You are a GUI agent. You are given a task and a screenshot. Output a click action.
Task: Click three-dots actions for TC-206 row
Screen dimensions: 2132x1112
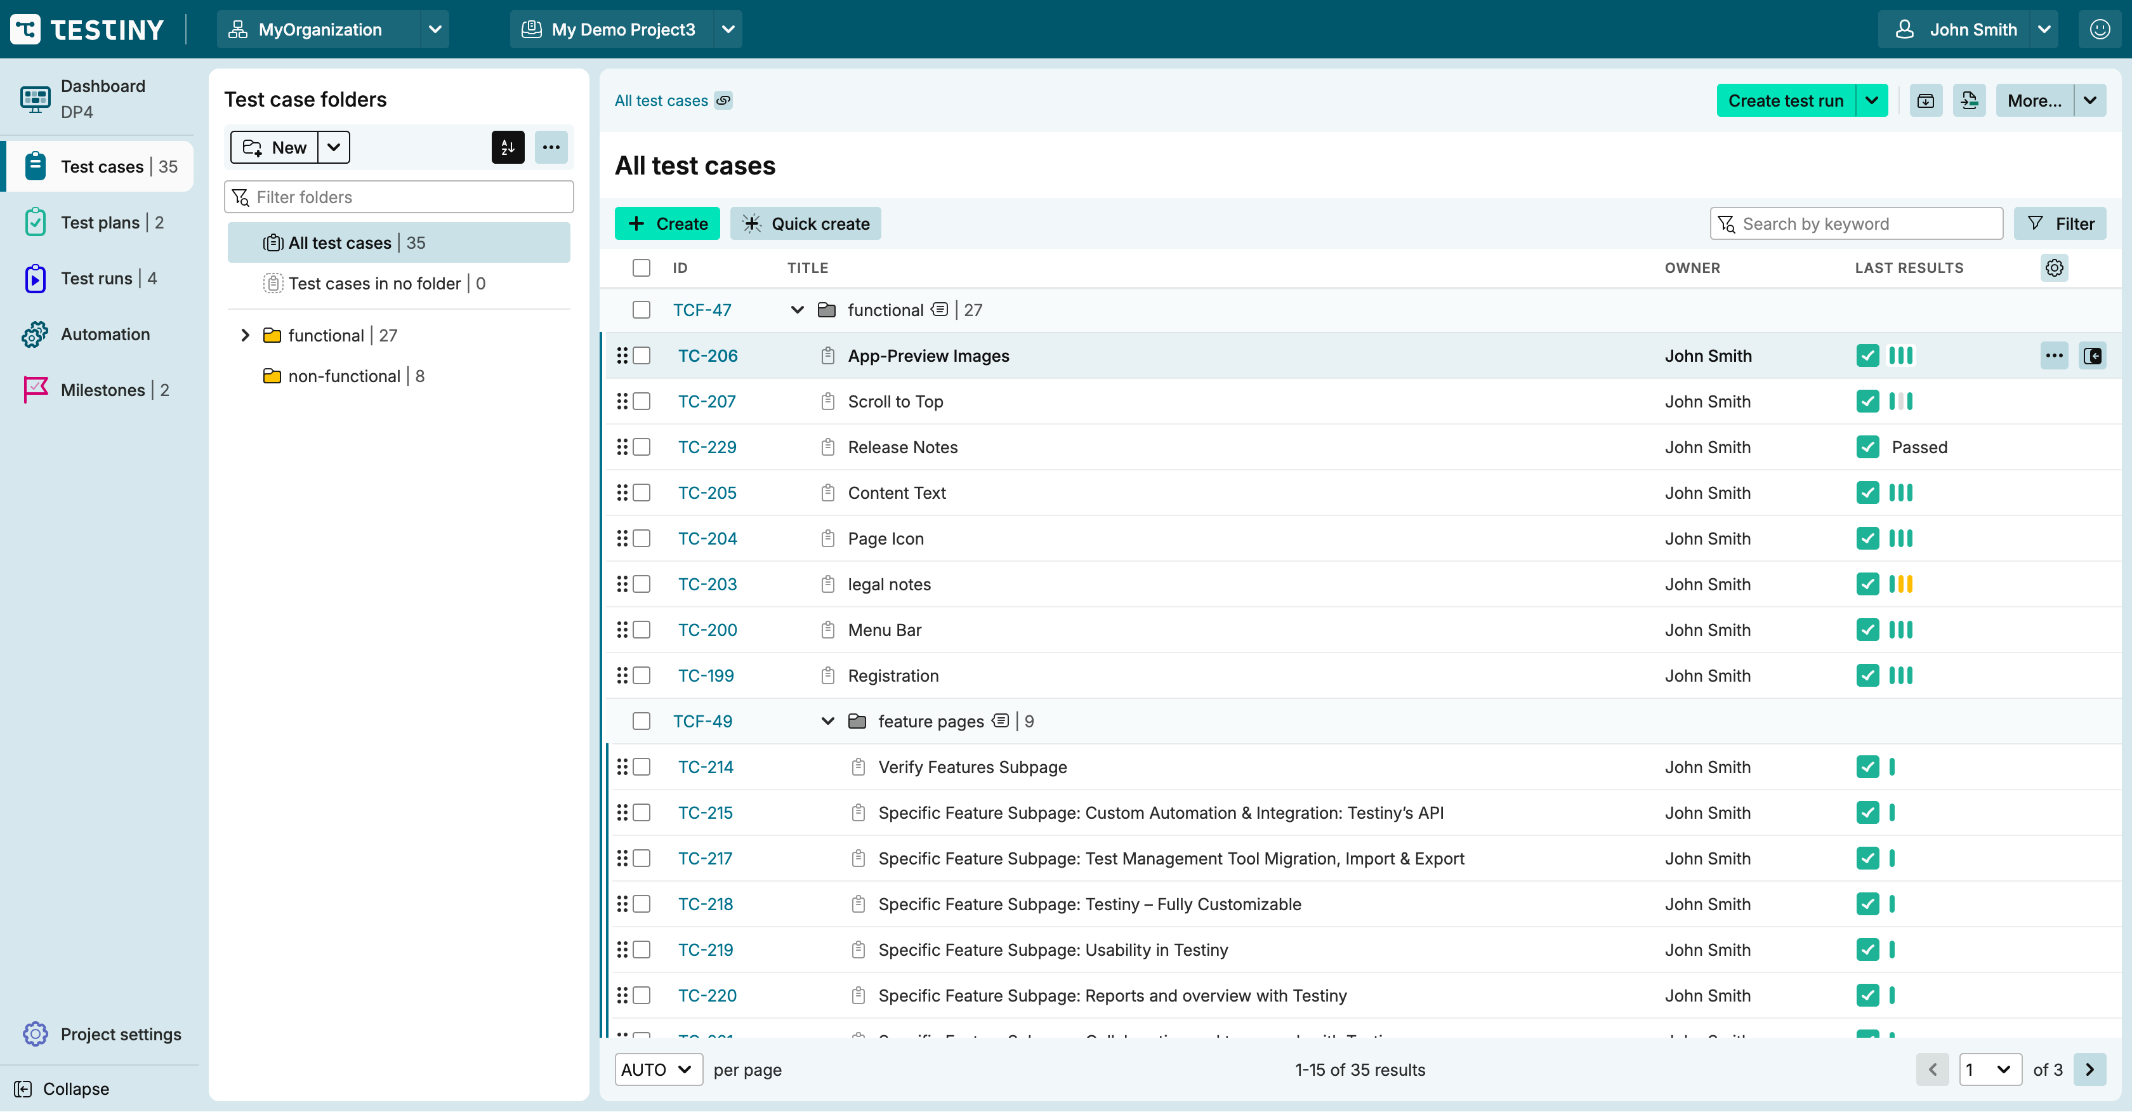point(2053,356)
